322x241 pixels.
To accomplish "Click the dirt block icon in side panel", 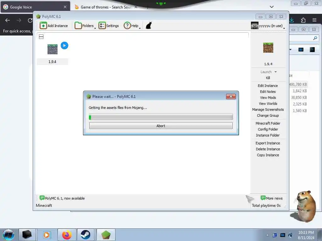I will click(268, 48).
